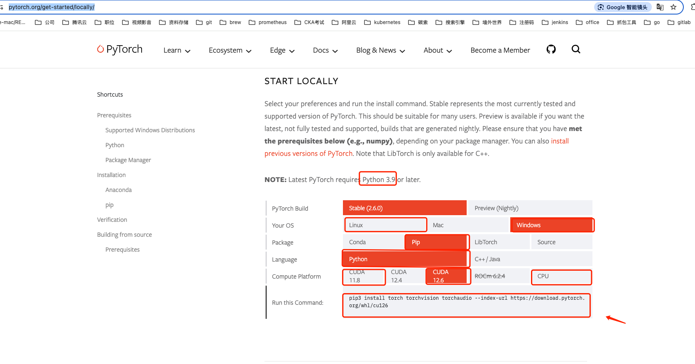Image resolution: width=695 pixels, height=364 pixels.
Task: Select Stable (2.6.0) build option
Action: pyautogui.click(x=405, y=208)
